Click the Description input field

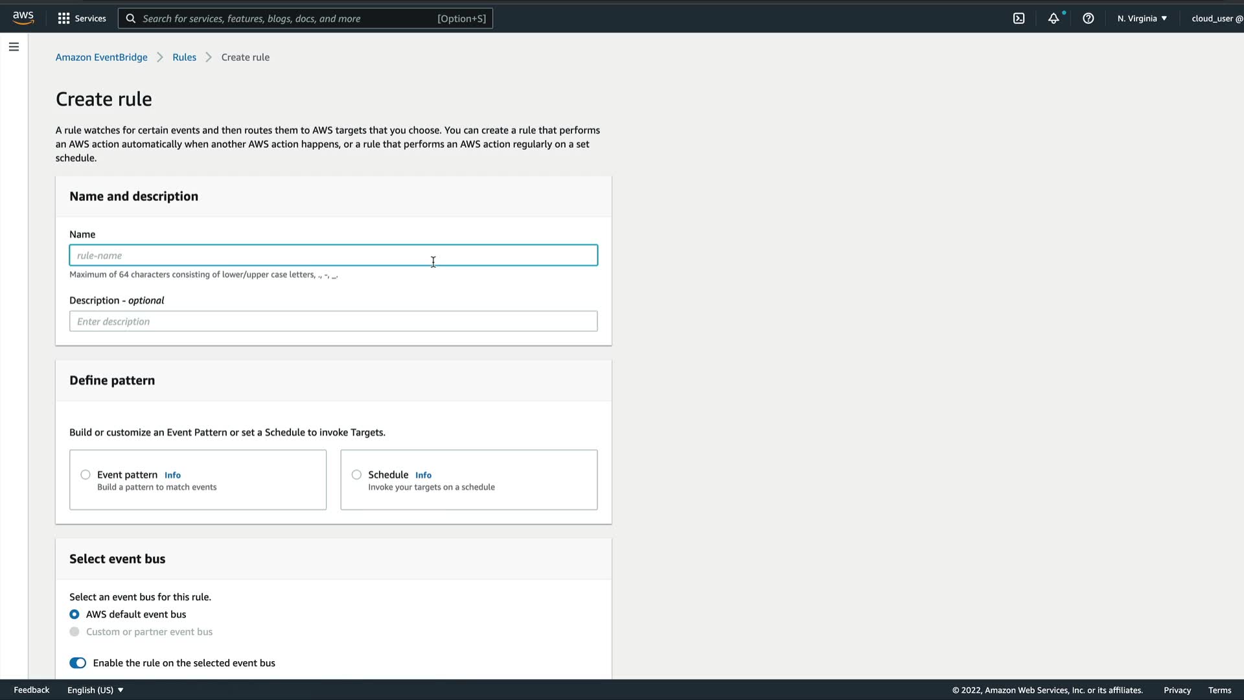(x=333, y=321)
